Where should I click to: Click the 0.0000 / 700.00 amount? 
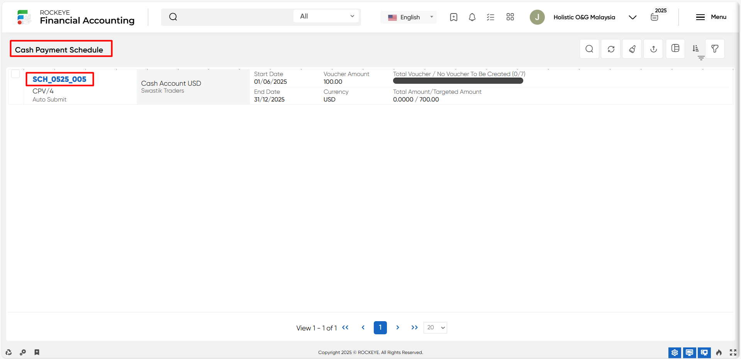pyautogui.click(x=416, y=100)
